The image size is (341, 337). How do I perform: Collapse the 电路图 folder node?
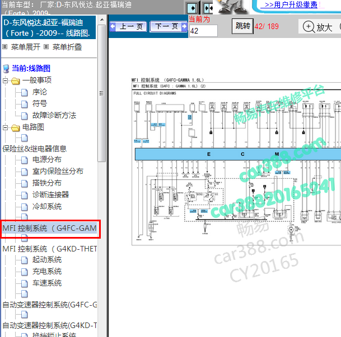click(x=5, y=127)
